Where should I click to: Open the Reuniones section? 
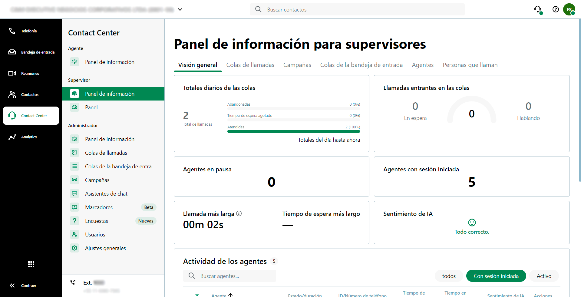30,73
